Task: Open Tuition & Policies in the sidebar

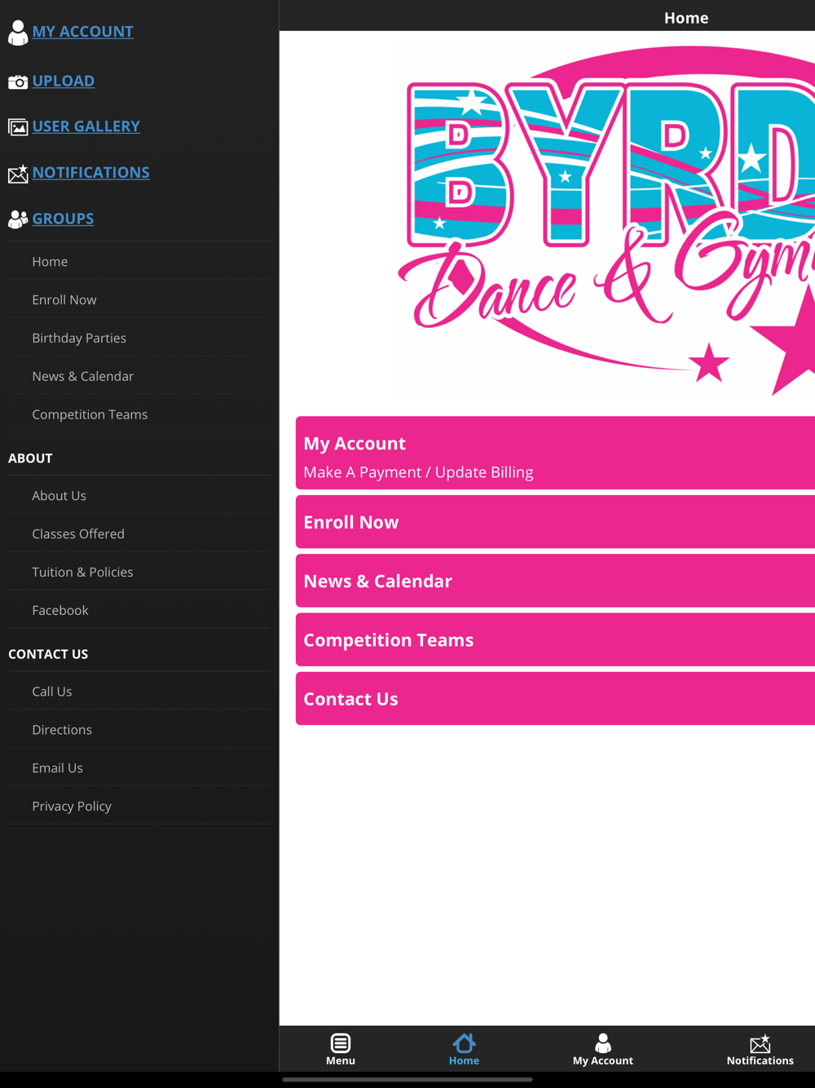Action: (x=139, y=572)
